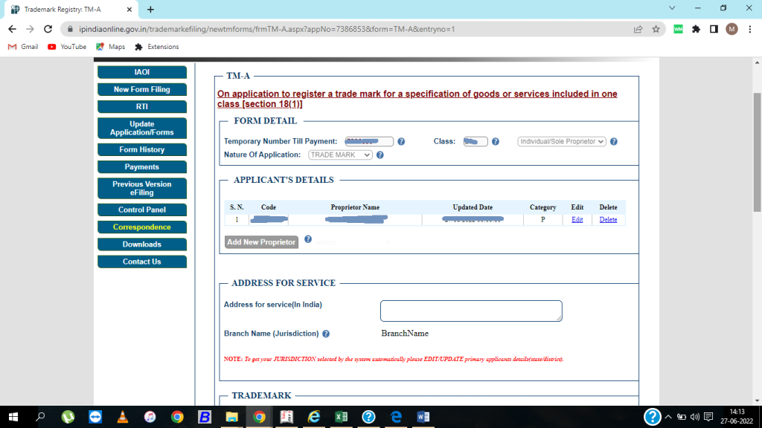
Task: Click help icon next to Nature Of Application
Action: tap(380, 155)
